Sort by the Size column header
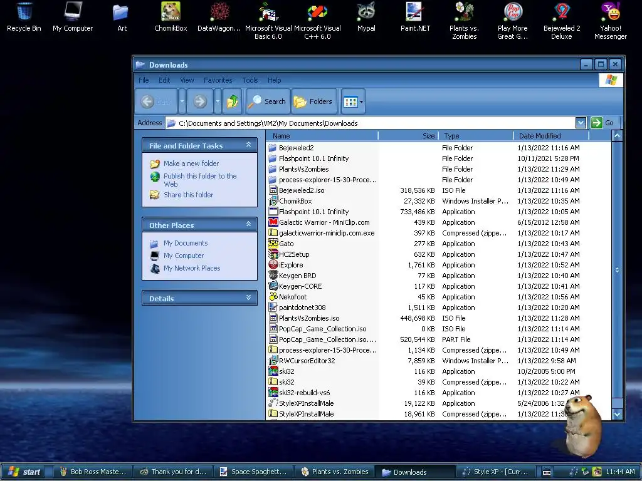This screenshot has width=642, height=481. [x=408, y=136]
